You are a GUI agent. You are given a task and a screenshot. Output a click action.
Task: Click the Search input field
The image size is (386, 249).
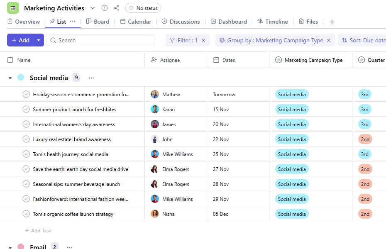point(104,40)
